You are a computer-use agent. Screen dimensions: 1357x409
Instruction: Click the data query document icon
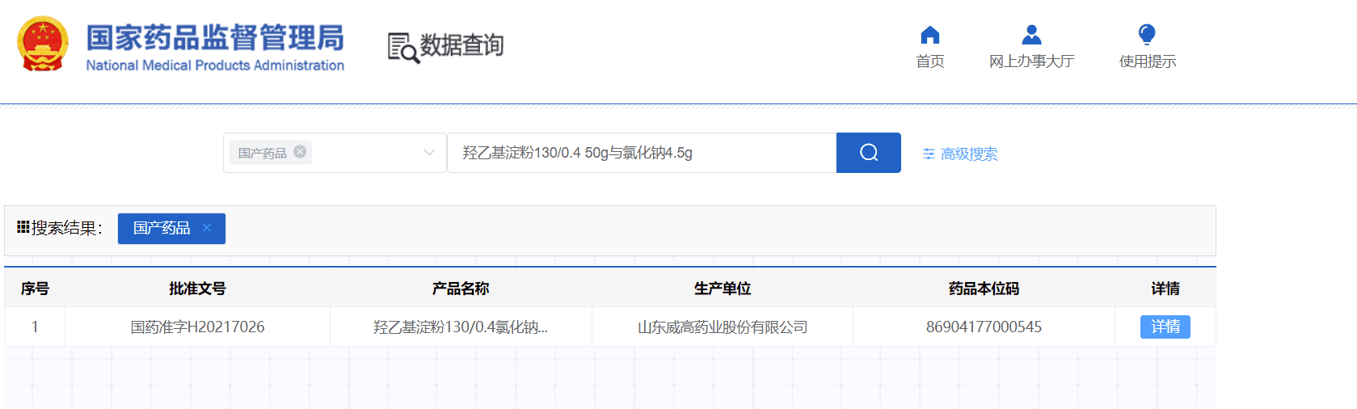tap(403, 48)
